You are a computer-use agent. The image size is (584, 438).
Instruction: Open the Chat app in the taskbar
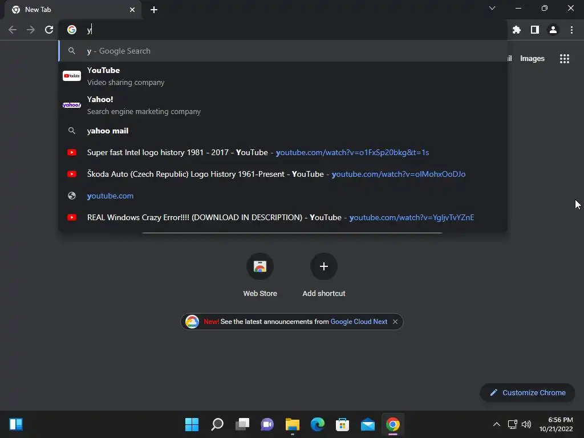267,424
